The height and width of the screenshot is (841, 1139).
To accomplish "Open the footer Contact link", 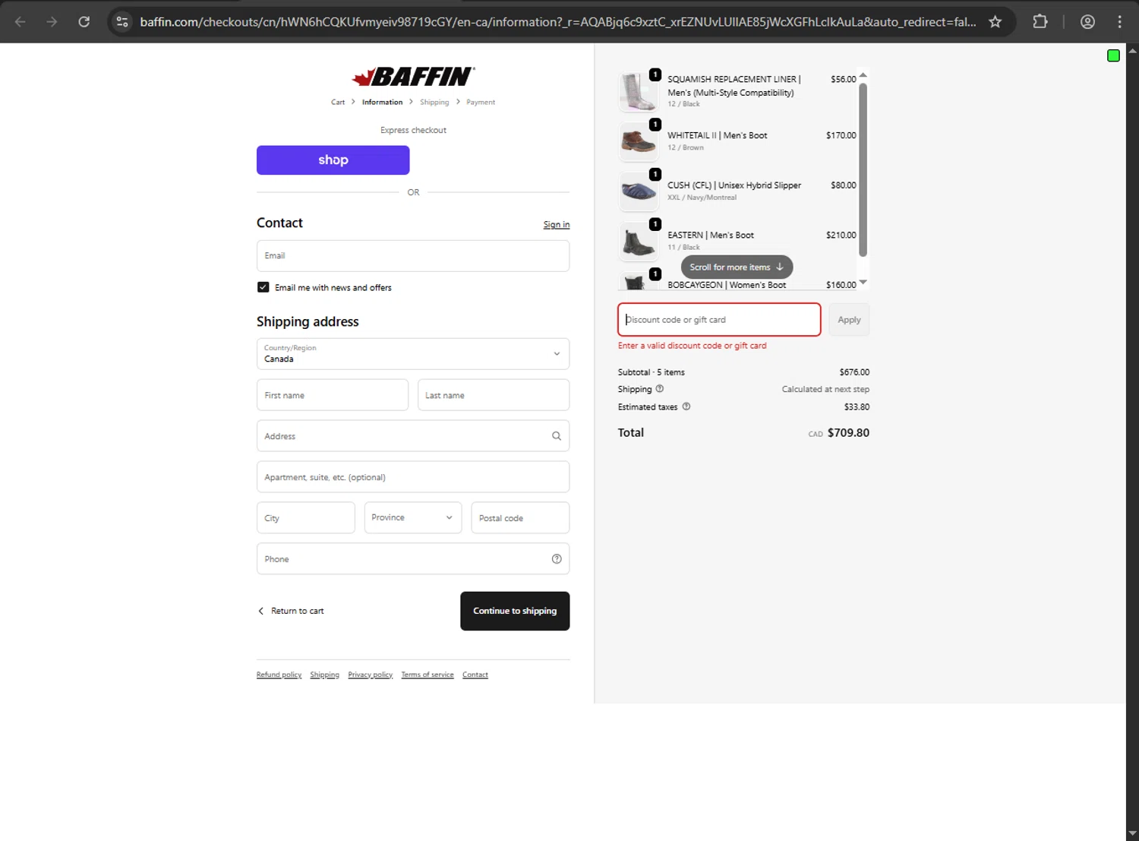I will [x=475, y=675].
